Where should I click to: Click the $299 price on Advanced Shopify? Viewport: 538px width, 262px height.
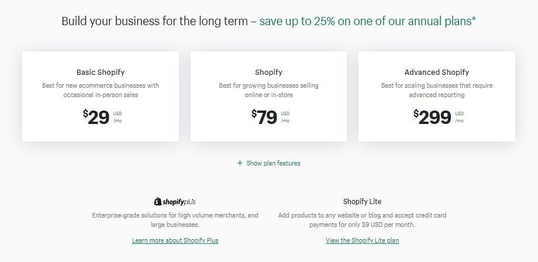pyautogui.click(x=432, y=117)
